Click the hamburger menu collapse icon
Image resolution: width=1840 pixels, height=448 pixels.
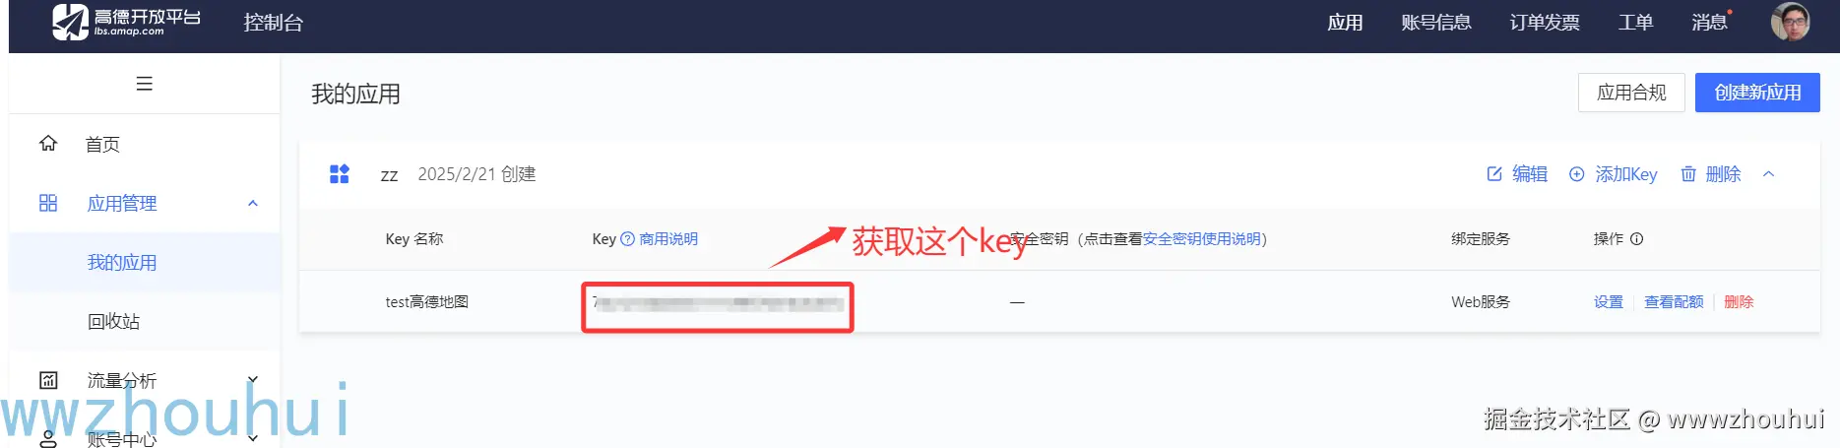pos(144,84)
